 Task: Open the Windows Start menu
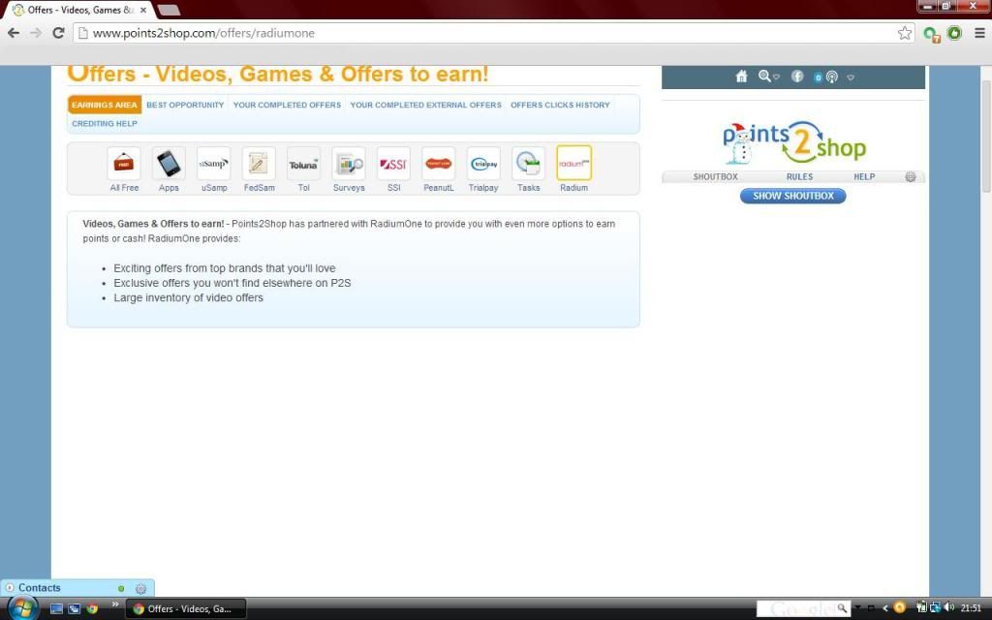(22, 608)
